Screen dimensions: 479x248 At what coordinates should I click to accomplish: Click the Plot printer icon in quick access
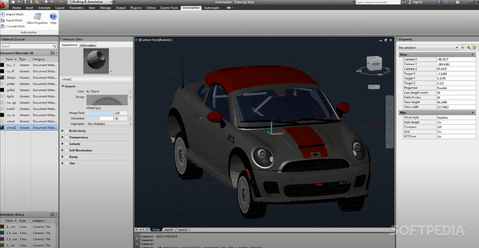coord(46,2)
